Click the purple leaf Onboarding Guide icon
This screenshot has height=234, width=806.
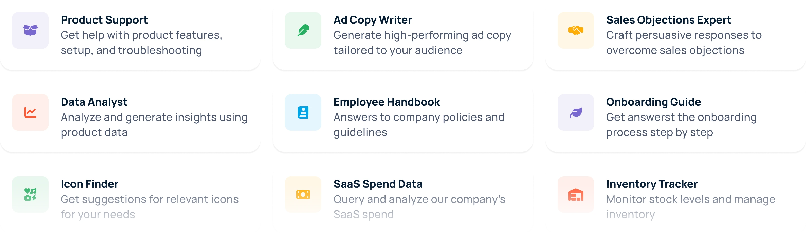point(576,112)
